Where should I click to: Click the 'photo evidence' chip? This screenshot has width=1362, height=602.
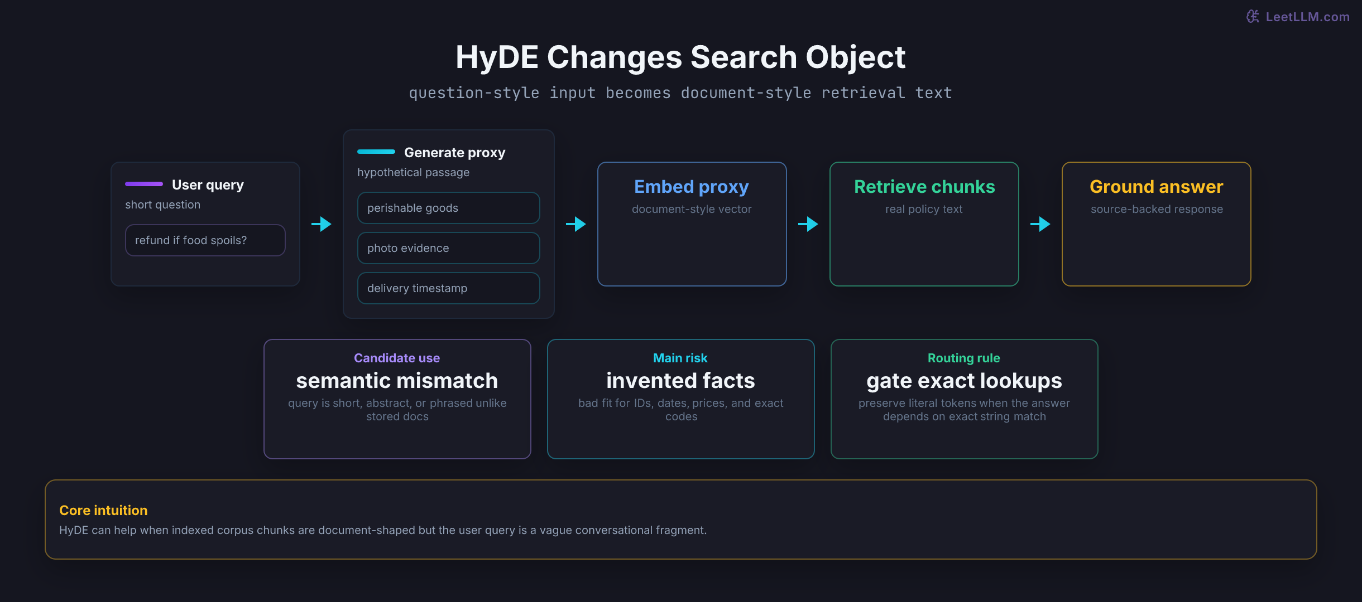(x=449, y=248)
